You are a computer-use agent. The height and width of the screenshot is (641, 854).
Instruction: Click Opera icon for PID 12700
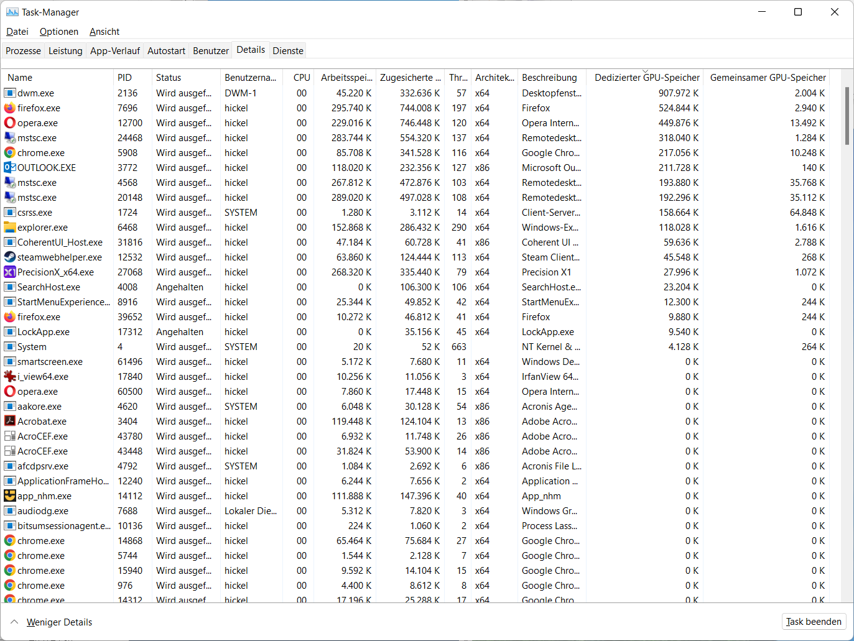10,123
